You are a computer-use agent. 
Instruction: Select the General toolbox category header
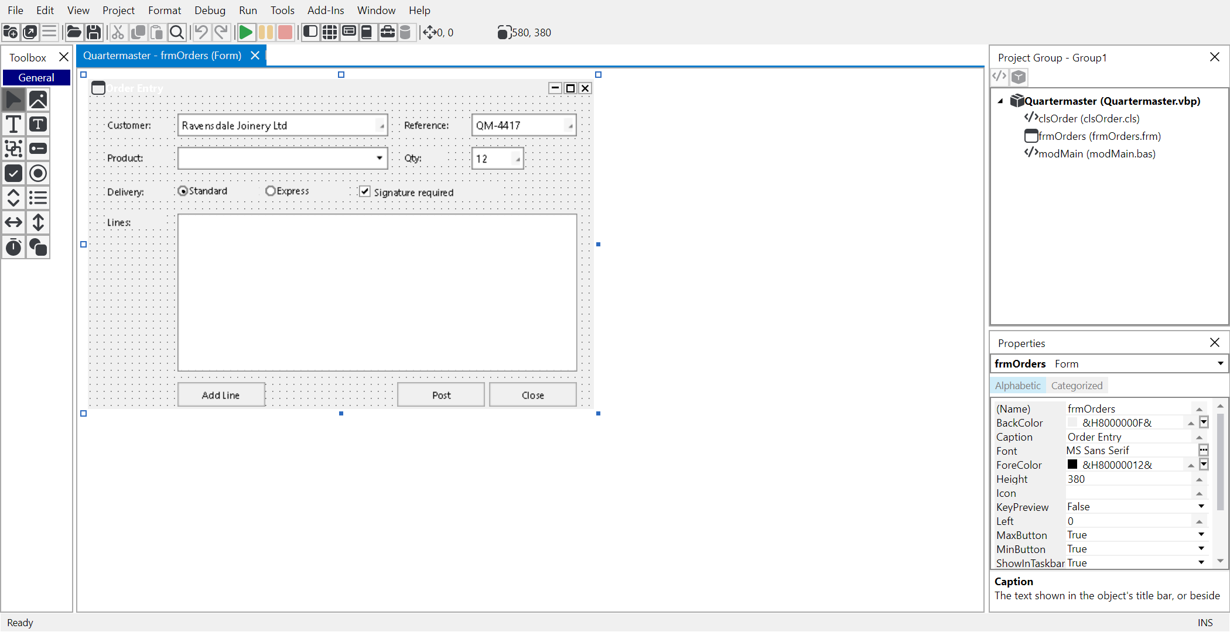(x=36, y=78)
